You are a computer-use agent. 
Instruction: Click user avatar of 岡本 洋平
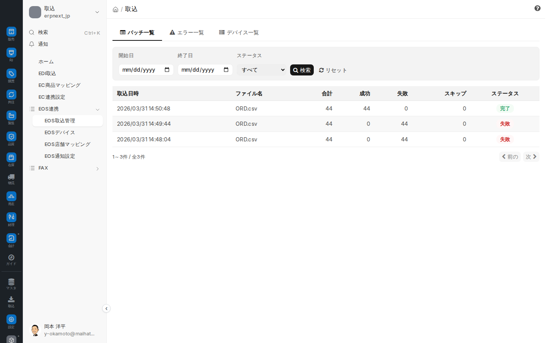pyautogui.click(x=35, y=330)
